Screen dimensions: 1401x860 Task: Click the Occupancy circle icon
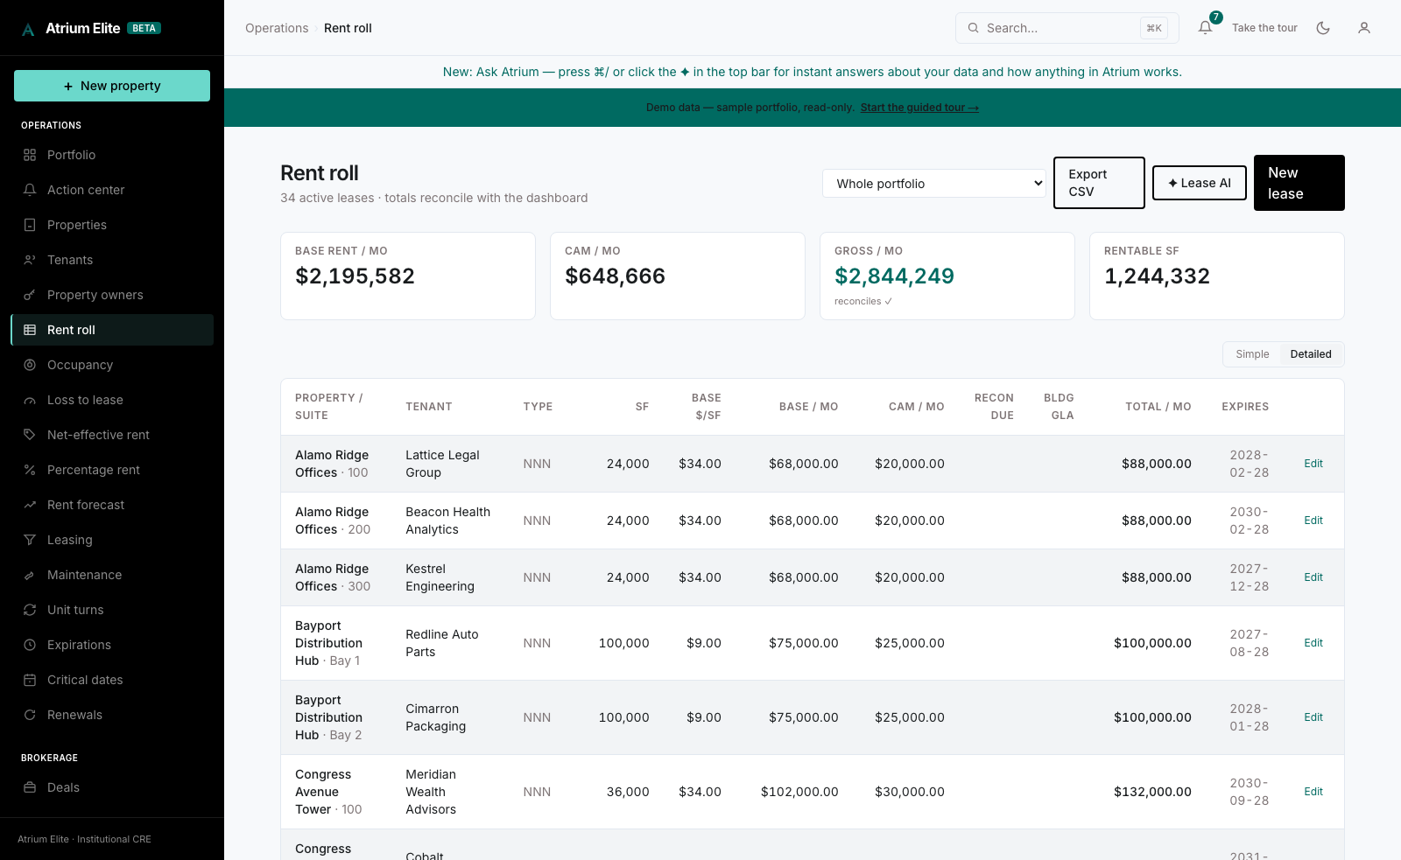(30, 365)
